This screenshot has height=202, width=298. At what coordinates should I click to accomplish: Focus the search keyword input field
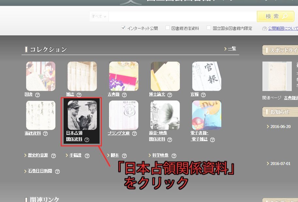tap(183, 16)
